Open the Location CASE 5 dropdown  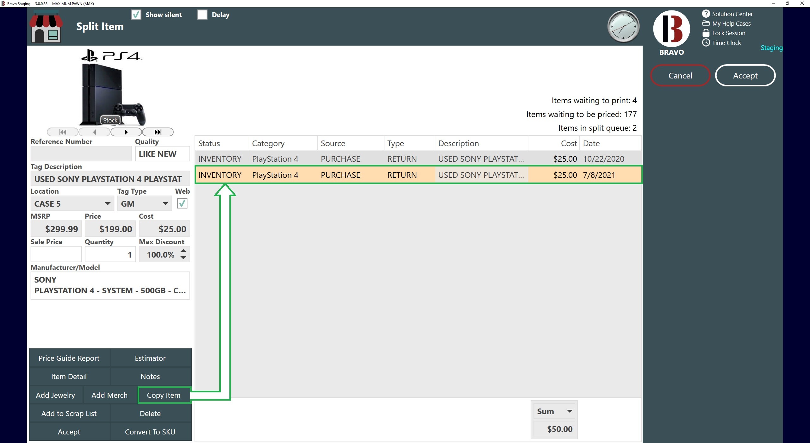[72, 203]
